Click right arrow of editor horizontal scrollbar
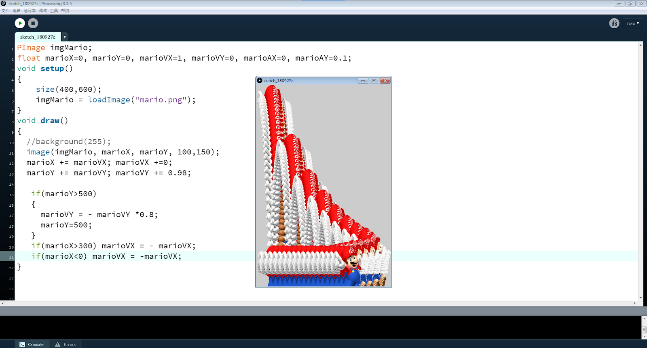 tap(635, 303)
